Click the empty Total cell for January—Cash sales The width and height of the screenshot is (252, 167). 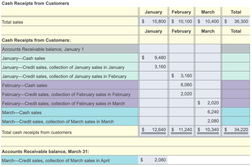point(236,58)
